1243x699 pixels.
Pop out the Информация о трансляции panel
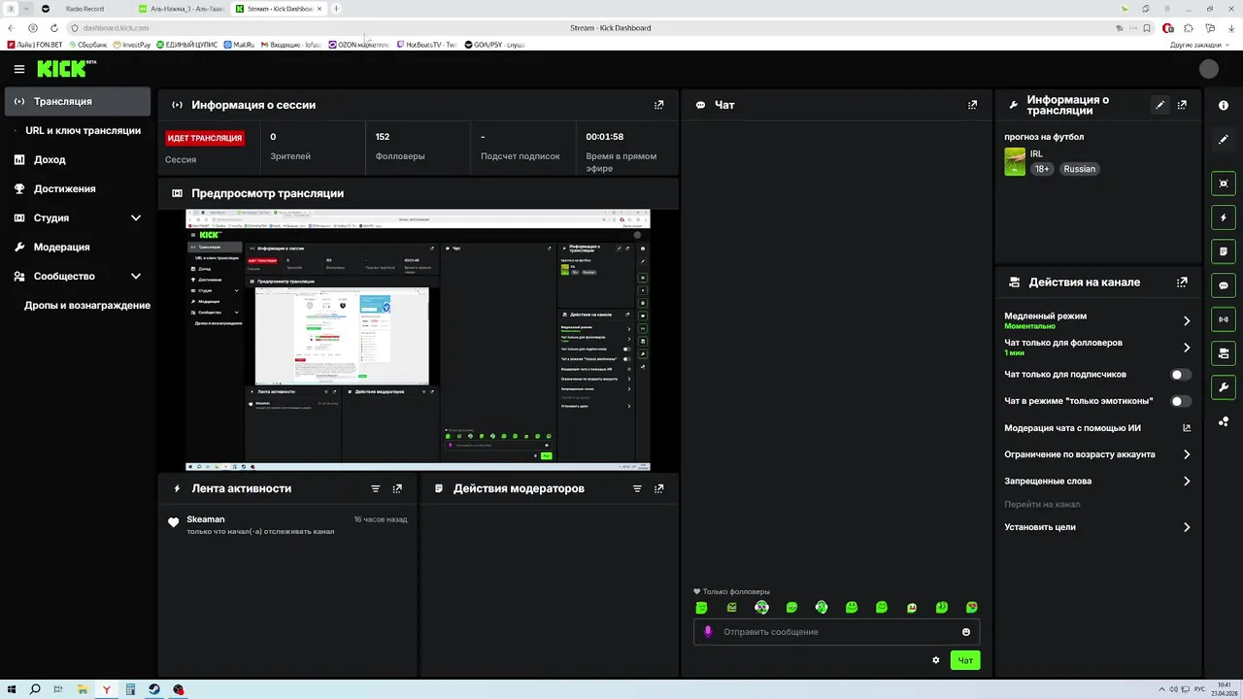click(1182, 105)
